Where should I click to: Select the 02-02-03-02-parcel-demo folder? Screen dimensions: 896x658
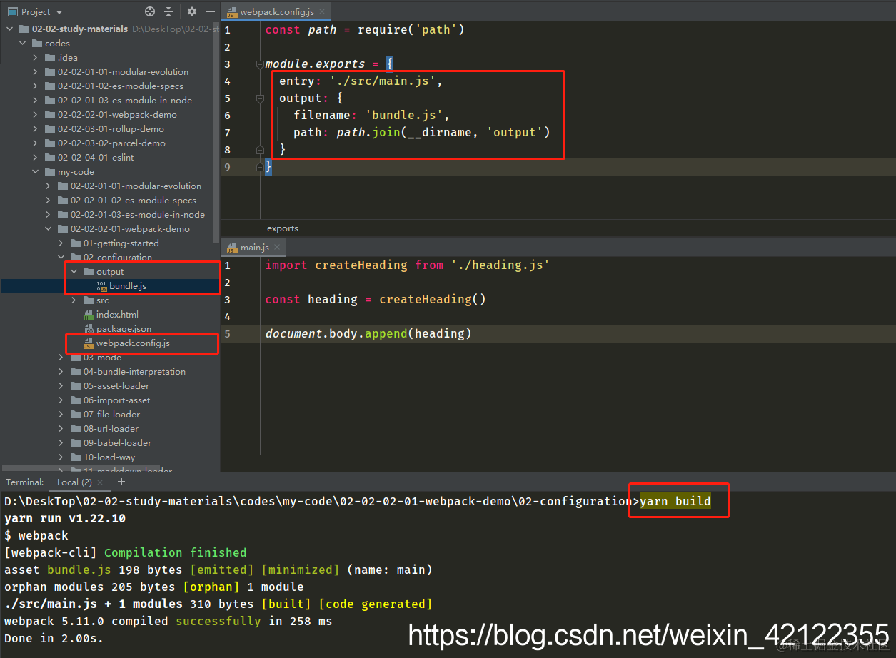(111, 143)
